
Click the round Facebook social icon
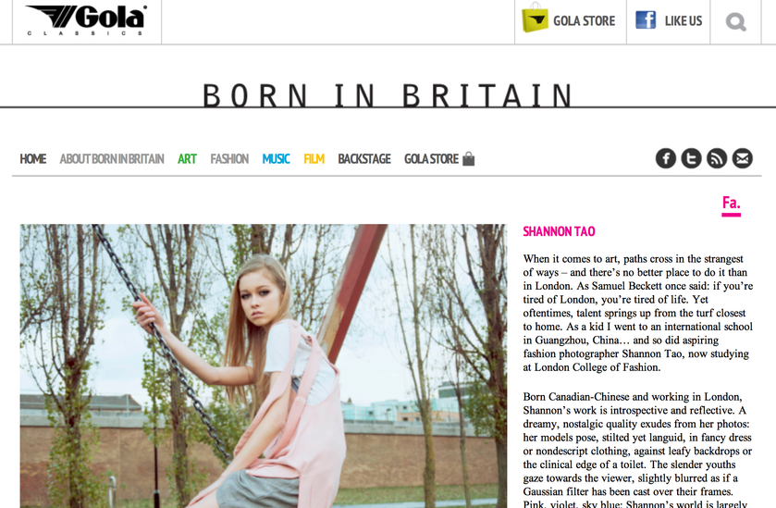(666, 158)
